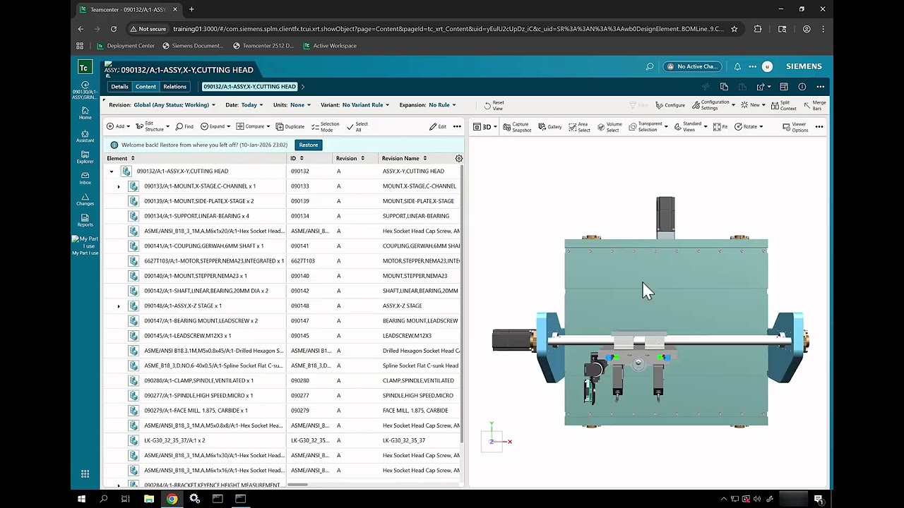
Task: Activate Area Select tool
Action: (579, 127)
